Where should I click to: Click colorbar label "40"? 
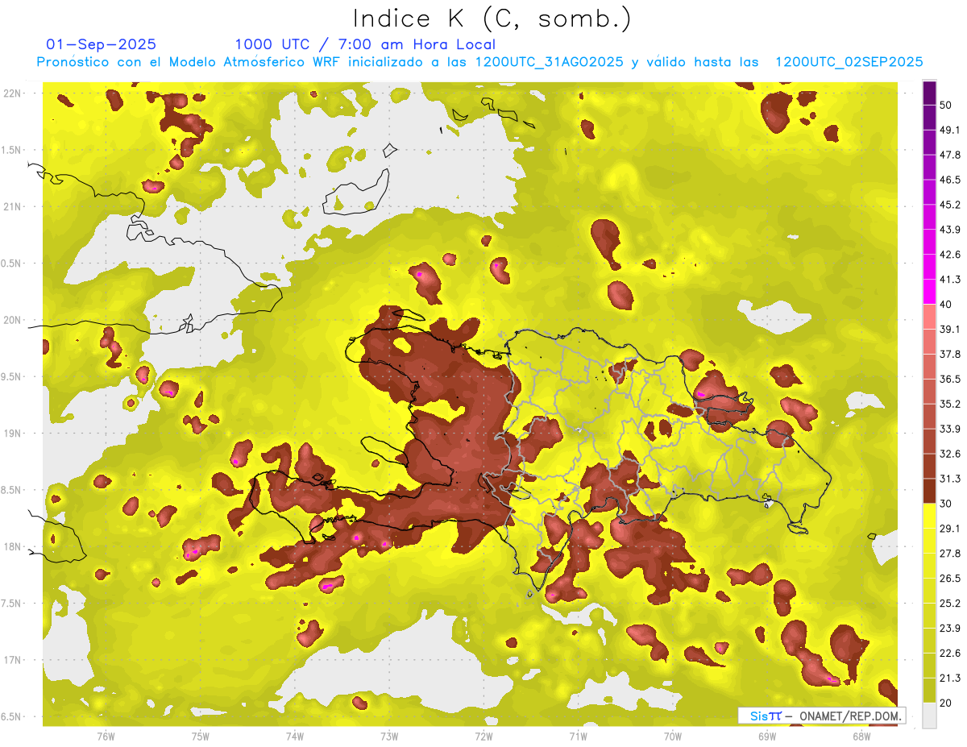[947, 304]
